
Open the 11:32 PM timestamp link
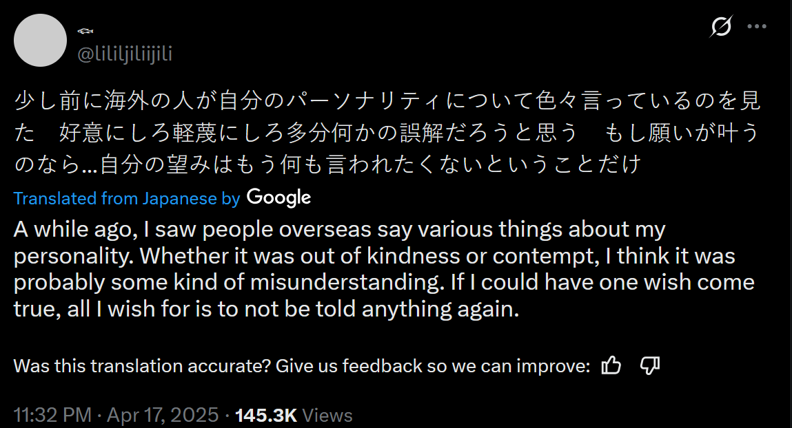pos(52,415)
